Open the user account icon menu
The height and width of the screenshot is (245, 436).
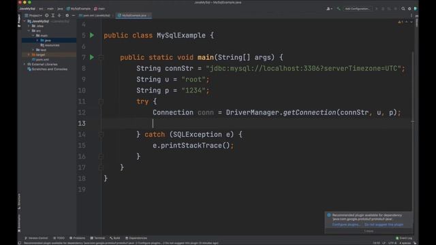329,9
